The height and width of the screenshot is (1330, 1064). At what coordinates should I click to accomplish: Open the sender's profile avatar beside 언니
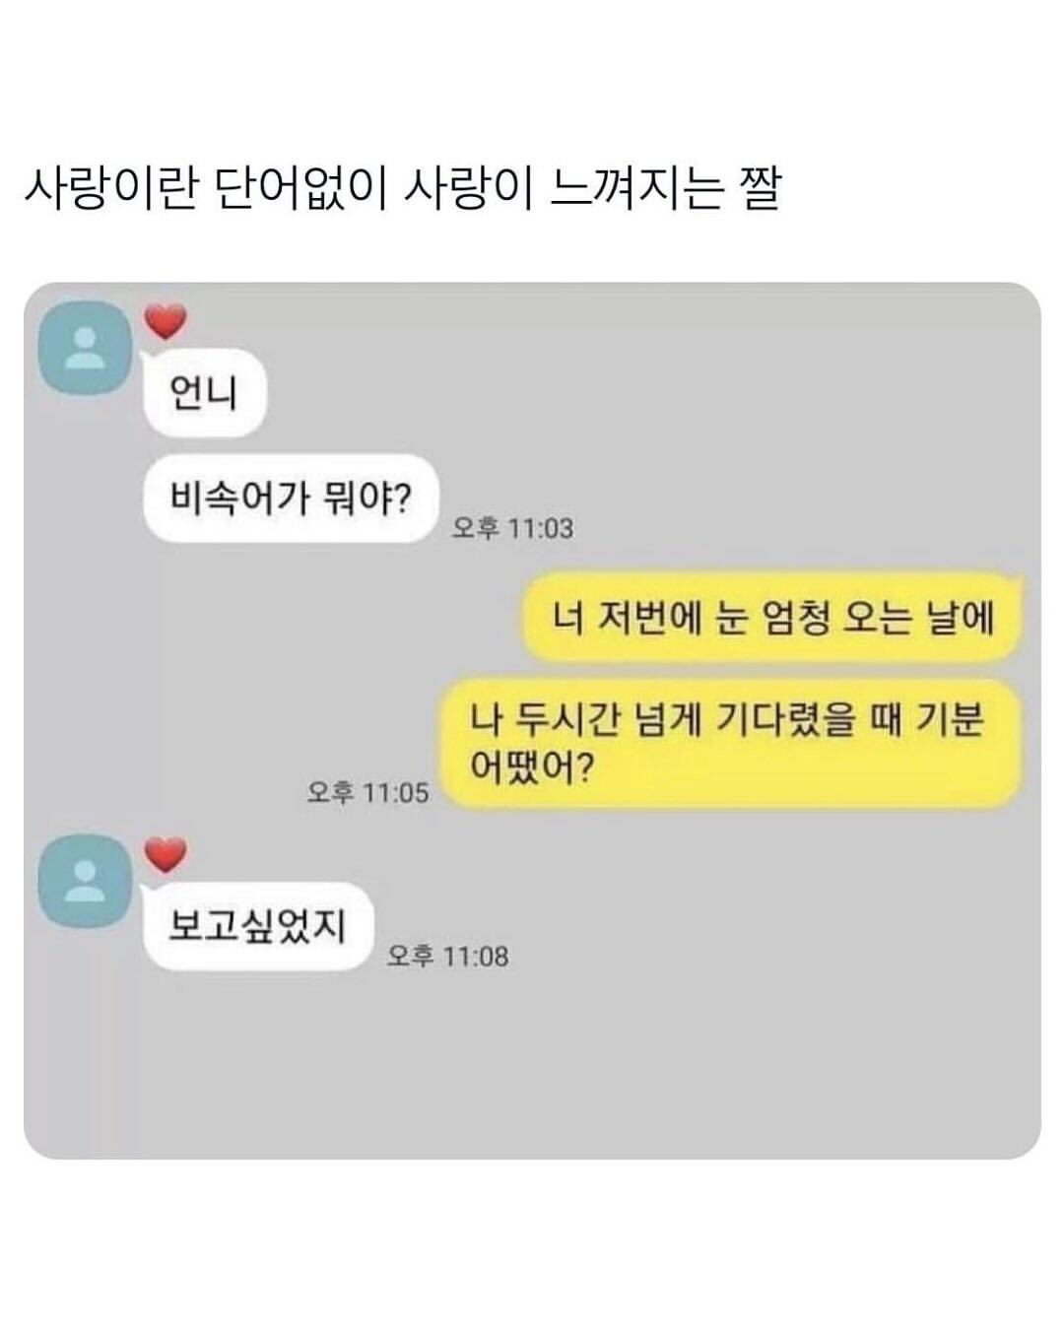[x=85, y=348]
